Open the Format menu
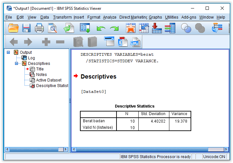This screenshot has height=163, width=233. [94, 17]
